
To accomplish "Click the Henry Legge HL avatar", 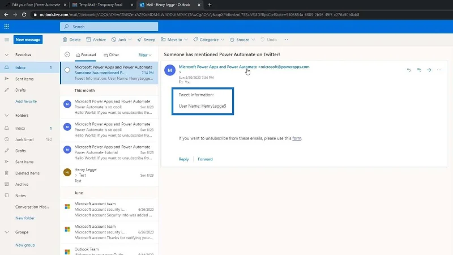I will 67,172.
